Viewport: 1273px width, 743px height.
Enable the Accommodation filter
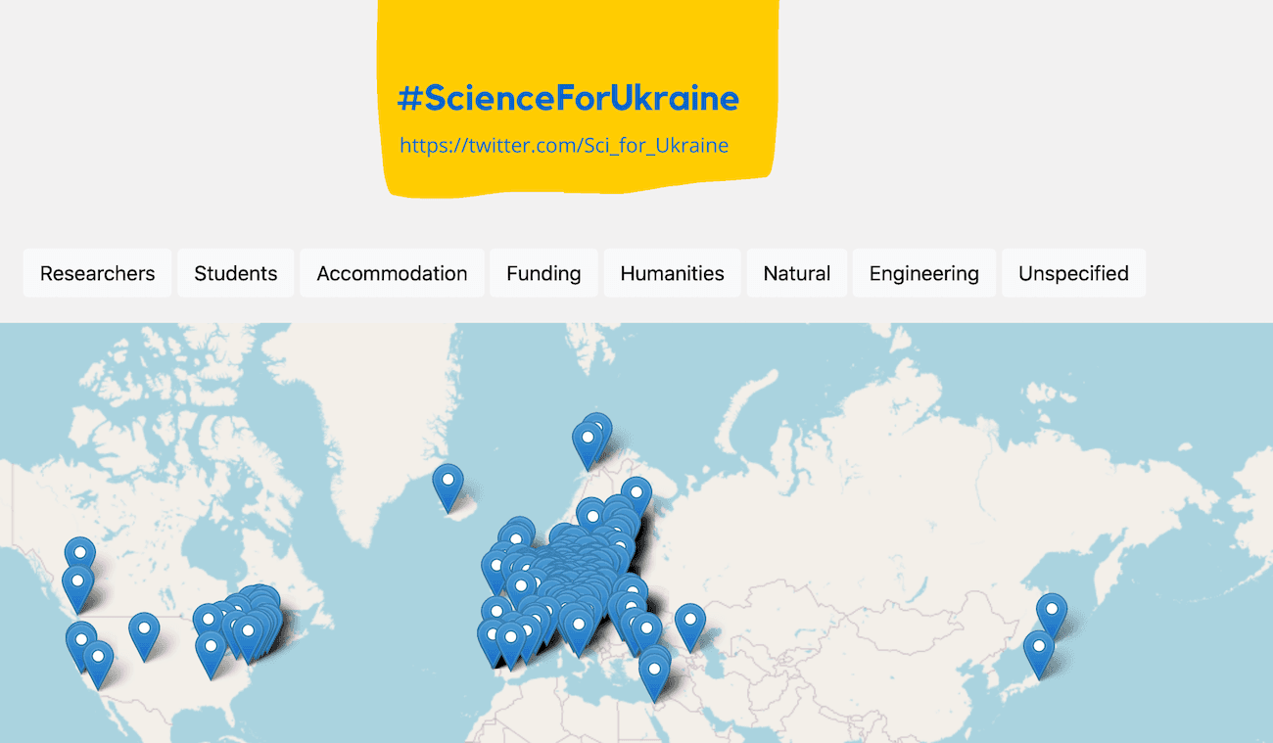pos(392,273)
